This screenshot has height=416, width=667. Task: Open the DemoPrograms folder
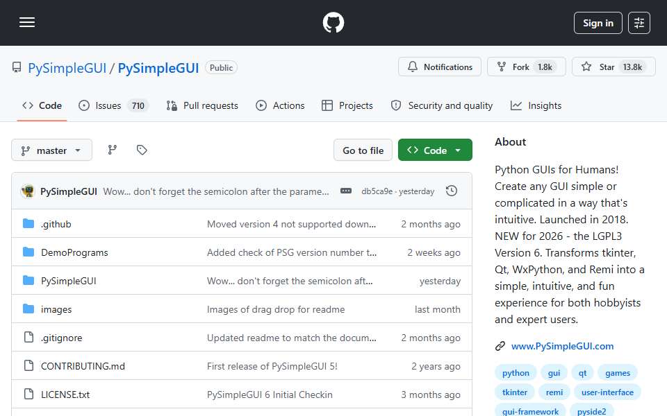(74, 252)
